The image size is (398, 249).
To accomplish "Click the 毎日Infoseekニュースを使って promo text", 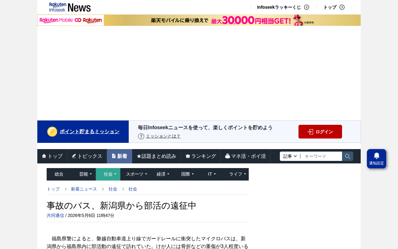I will [205, 128].
